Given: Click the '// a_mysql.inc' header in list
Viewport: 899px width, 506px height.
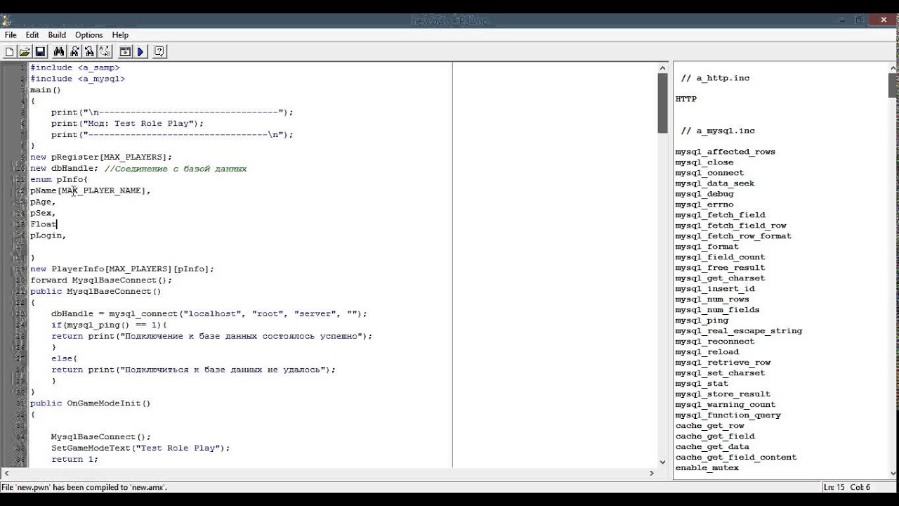Looking at the screenshot, I should point(718,131).
